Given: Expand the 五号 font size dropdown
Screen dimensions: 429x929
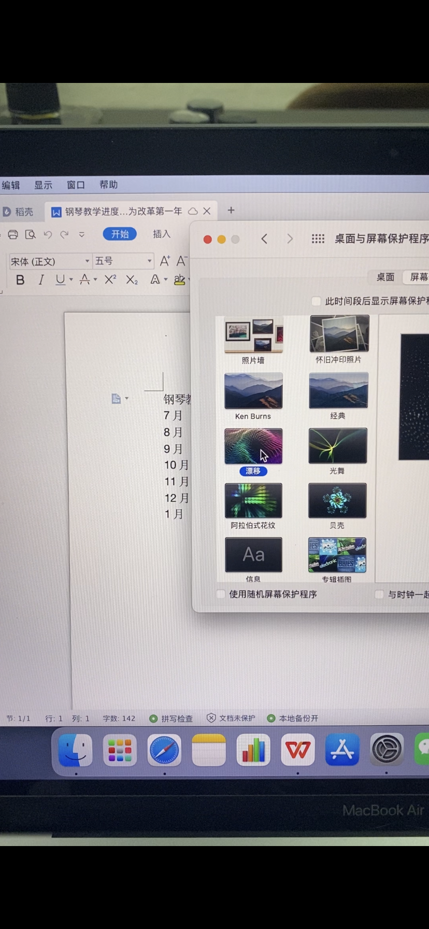Looking at the screenshot, I should point(149,261).
